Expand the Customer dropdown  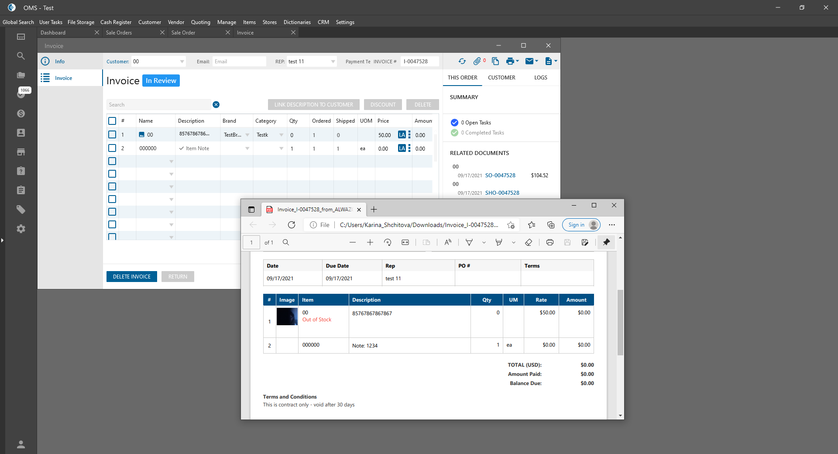coord(182,62)
